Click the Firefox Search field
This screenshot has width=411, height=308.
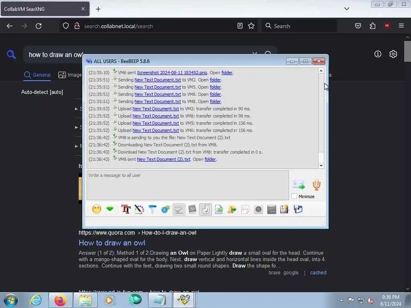coord(299,26)
